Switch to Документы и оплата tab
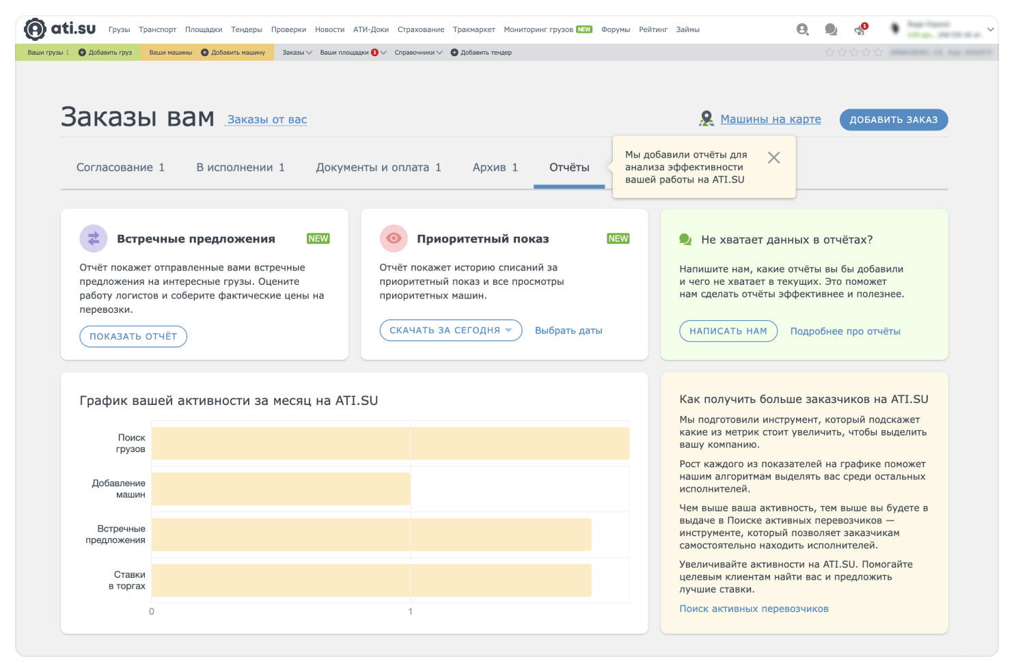The width and height of the screenshot is (1014, 672). click(x=379, y=167)
